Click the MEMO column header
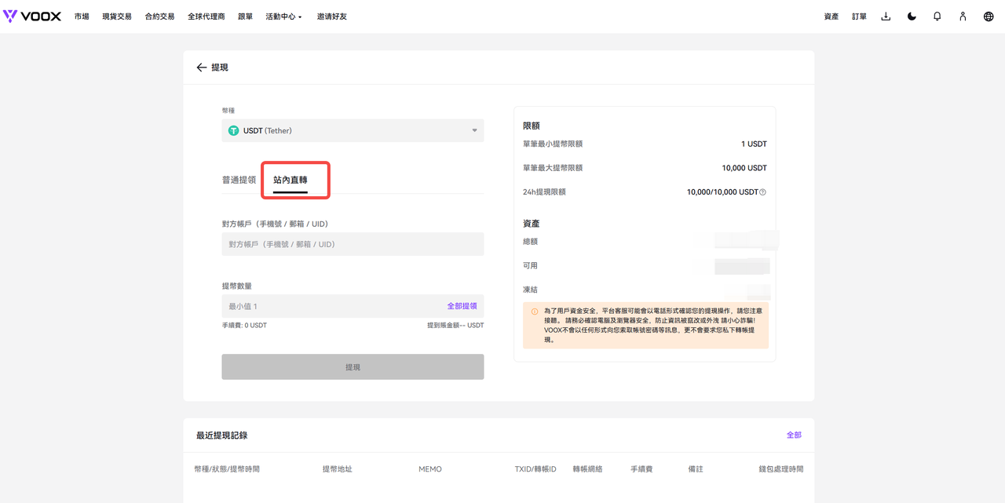 (430, 469)
